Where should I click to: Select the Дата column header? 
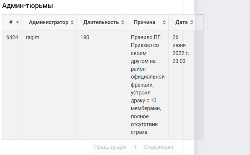pyautogui.click(x=182, y=22)
